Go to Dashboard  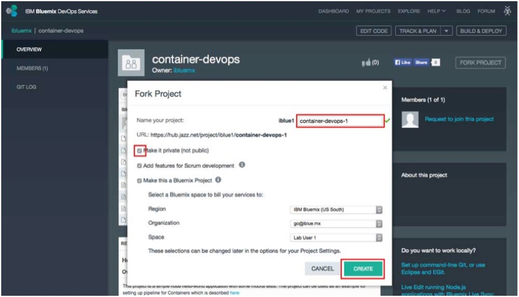click(333, 11)
